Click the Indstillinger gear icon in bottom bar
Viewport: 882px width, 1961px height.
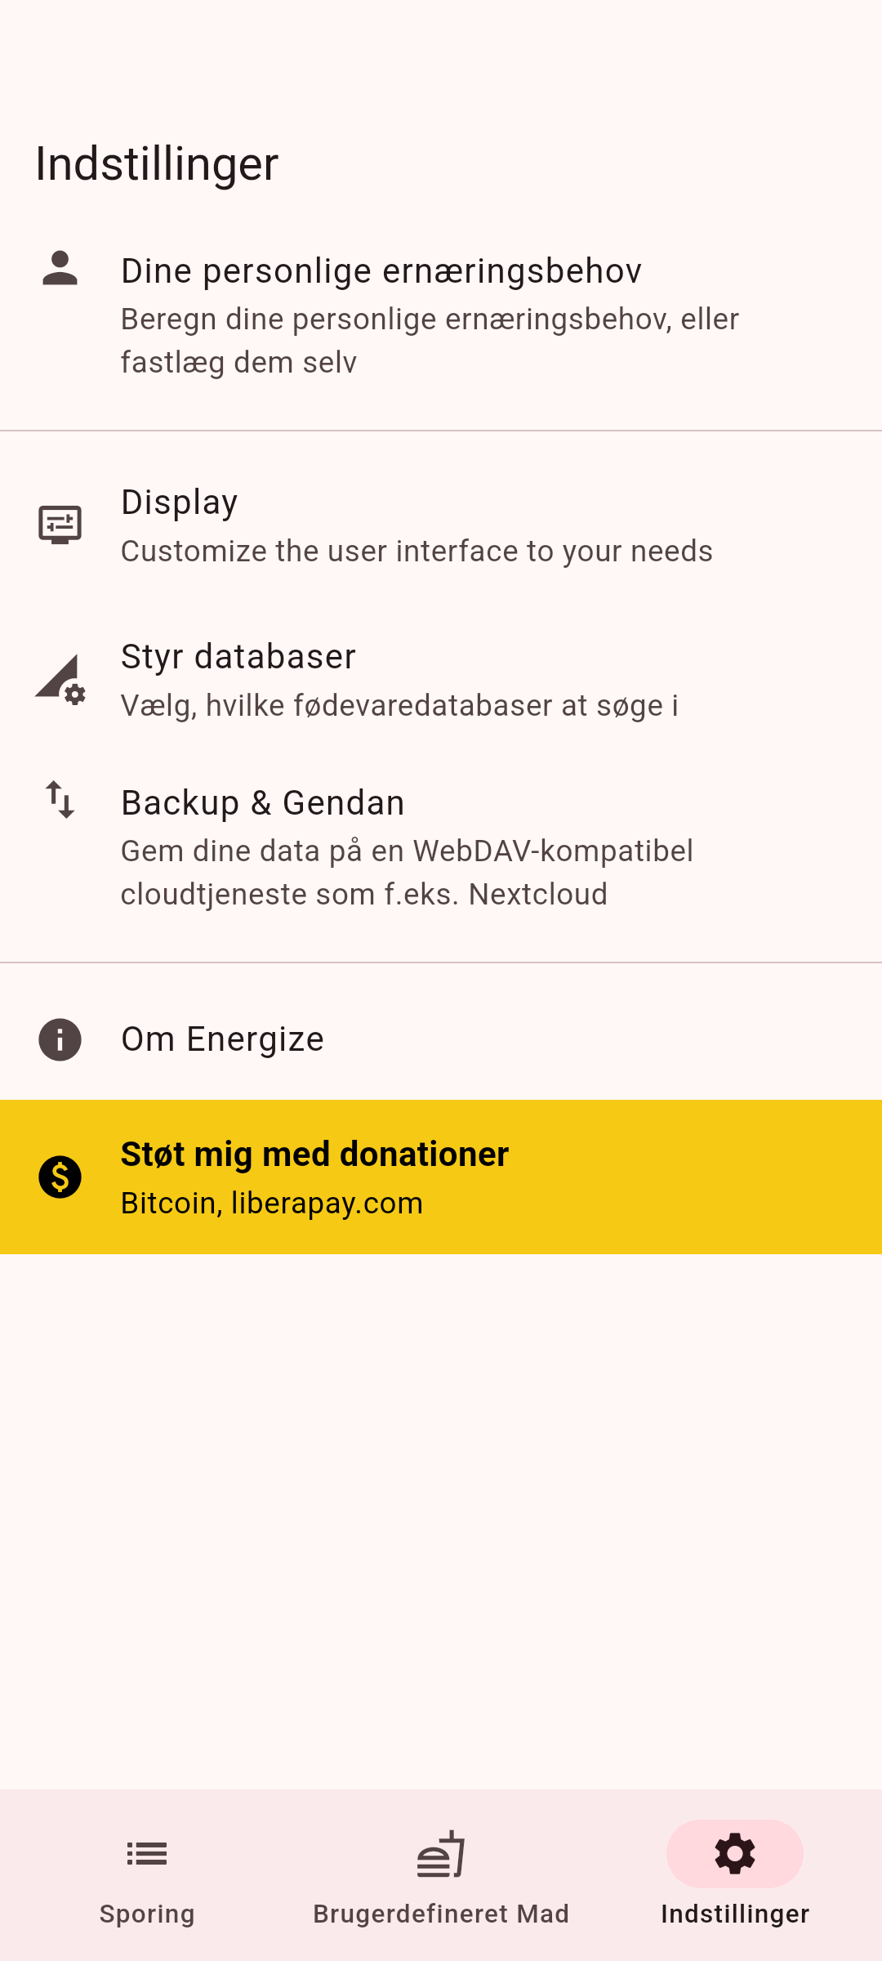pos(735,1854)
